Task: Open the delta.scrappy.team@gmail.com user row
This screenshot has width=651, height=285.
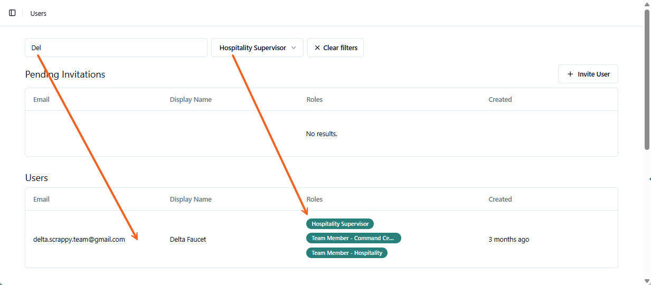Action: click(x=79, y=239)
